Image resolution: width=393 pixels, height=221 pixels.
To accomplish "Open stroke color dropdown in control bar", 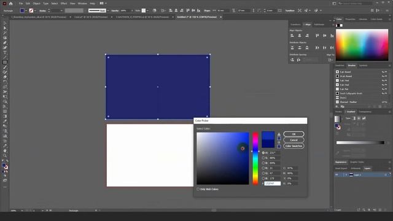I will pyautogui.click(x=35, y=10).
